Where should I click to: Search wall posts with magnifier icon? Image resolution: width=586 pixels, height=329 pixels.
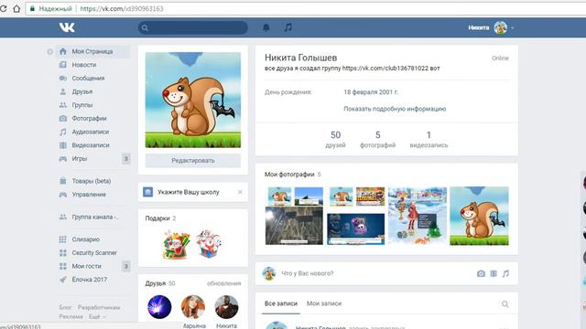tap(505, 304)
